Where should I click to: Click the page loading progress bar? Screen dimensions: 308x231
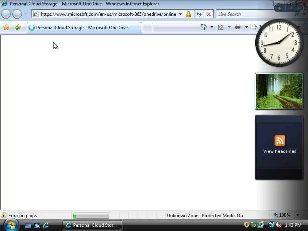pos(91,216)
